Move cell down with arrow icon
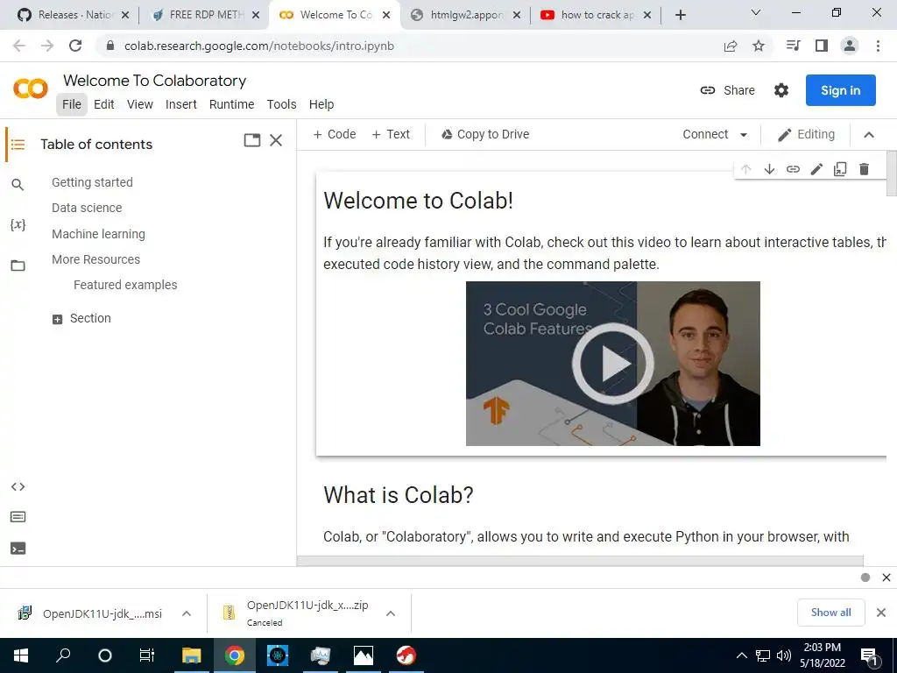The height and width of the screenshot is (673, 897). [769, 169]
